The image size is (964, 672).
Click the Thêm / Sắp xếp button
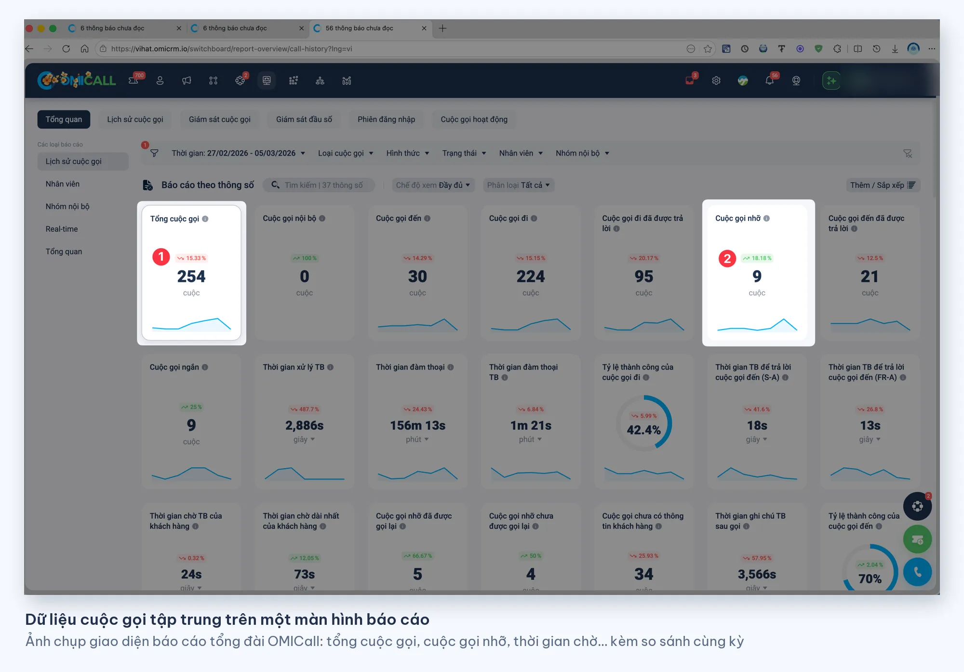(883, 185)
